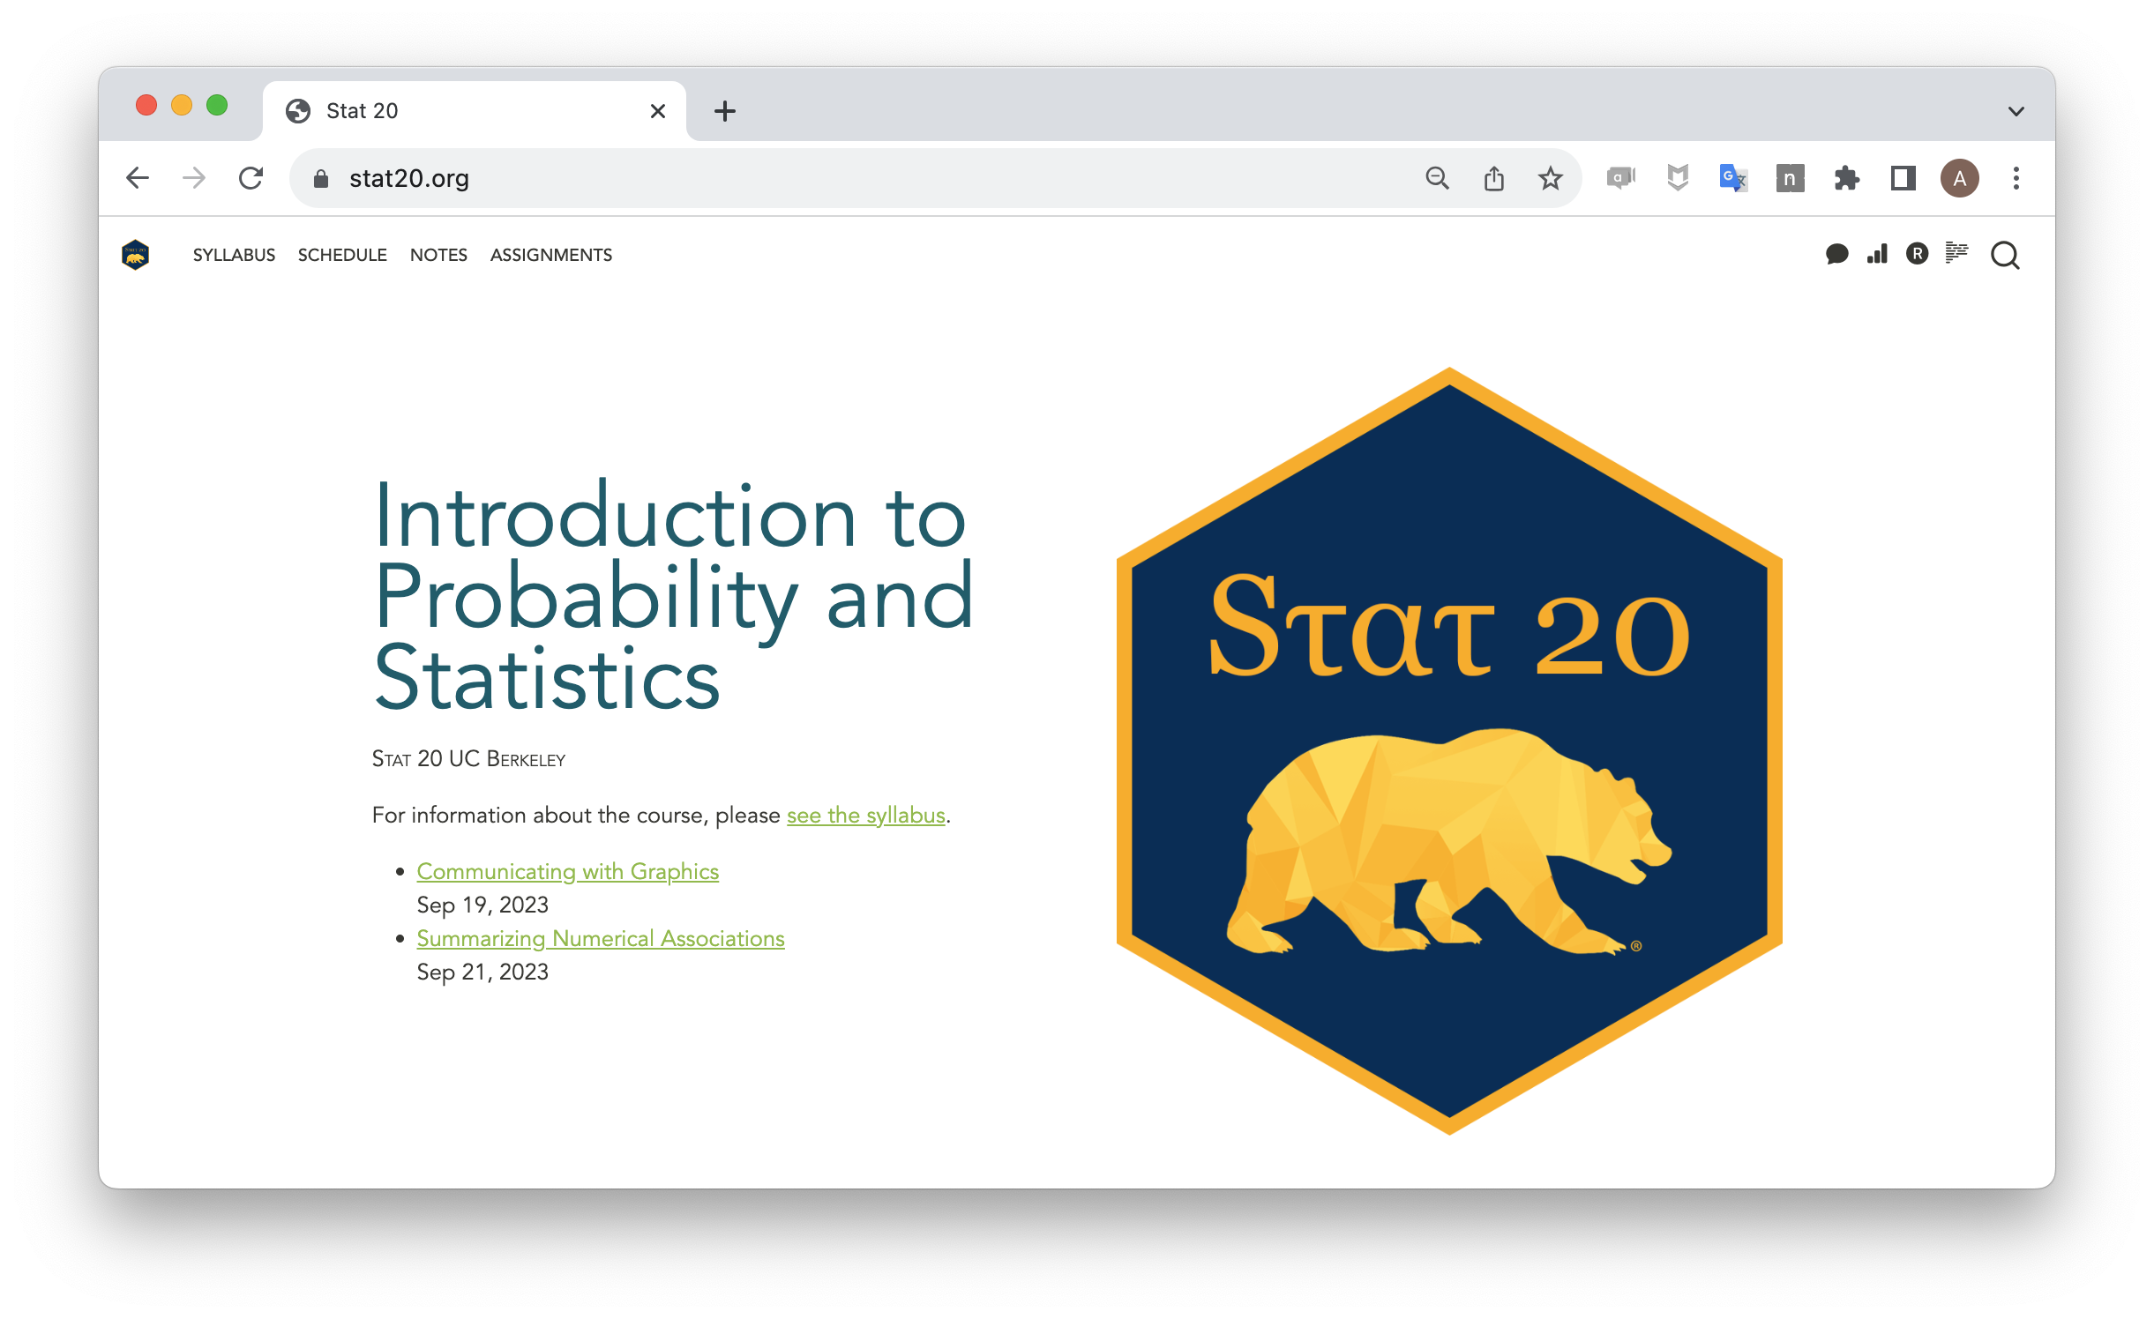Select the Stat 20 browser tab
The width and height of the screenshot is (2154, 1319).
[362, 110]
